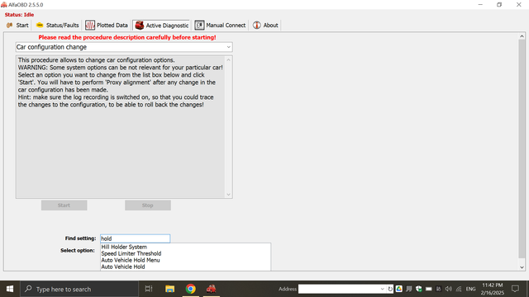
Task: Click main panel scrollbar up arrow
Action: pos(522,36)
